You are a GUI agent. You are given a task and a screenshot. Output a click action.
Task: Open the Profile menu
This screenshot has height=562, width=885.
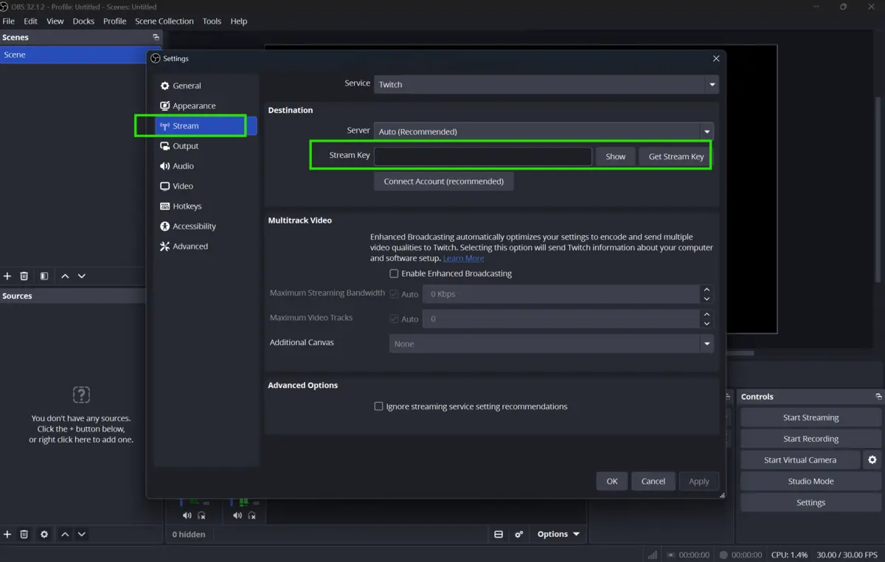(114, 21)
